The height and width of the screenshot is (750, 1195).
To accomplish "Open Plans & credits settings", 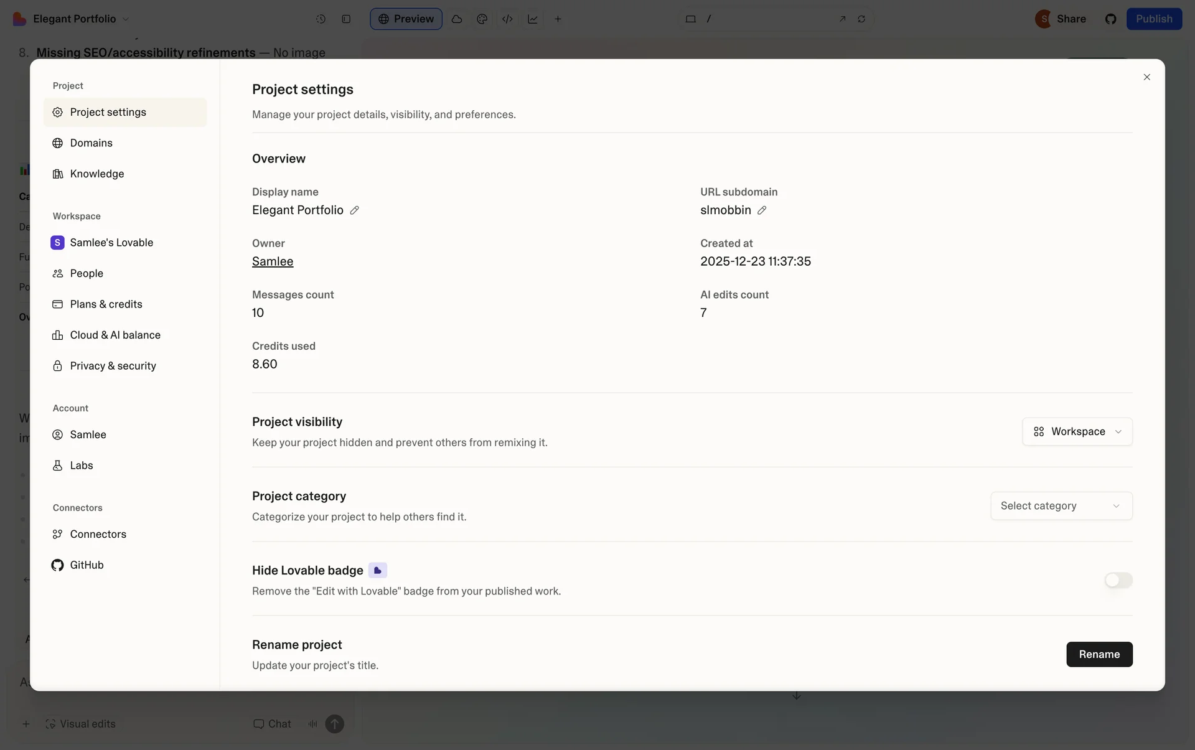I will pyautogui.click(x=106, y=304).
